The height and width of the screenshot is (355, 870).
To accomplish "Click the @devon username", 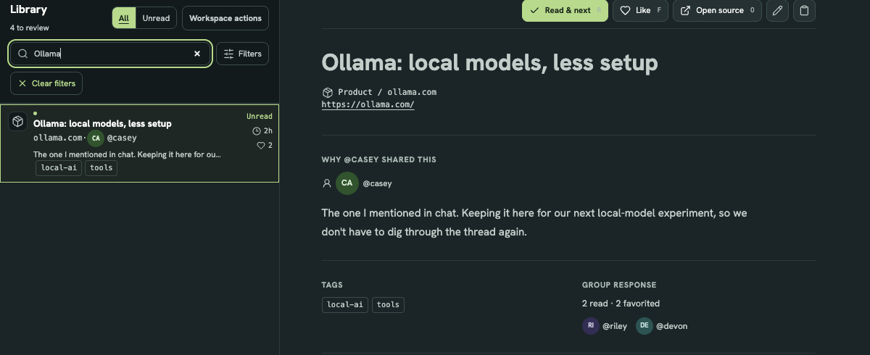I will click(672, 326).
